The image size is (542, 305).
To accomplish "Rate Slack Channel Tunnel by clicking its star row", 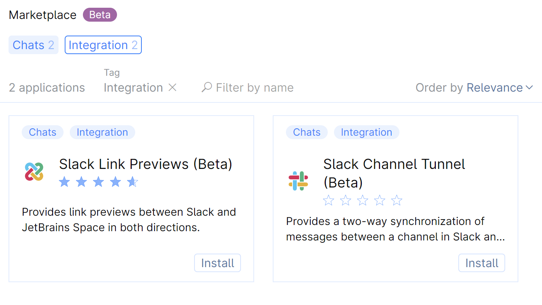I will pos(362,200).
